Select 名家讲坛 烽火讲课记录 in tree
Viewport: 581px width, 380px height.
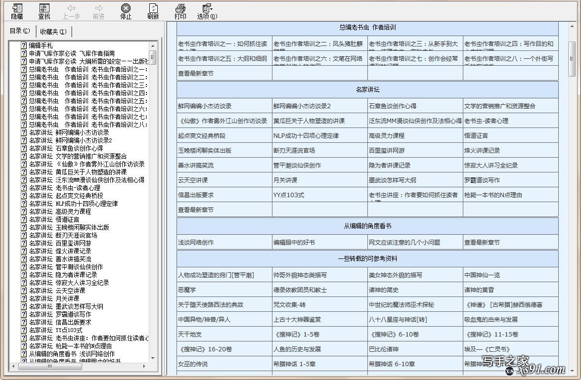(60, 251)
